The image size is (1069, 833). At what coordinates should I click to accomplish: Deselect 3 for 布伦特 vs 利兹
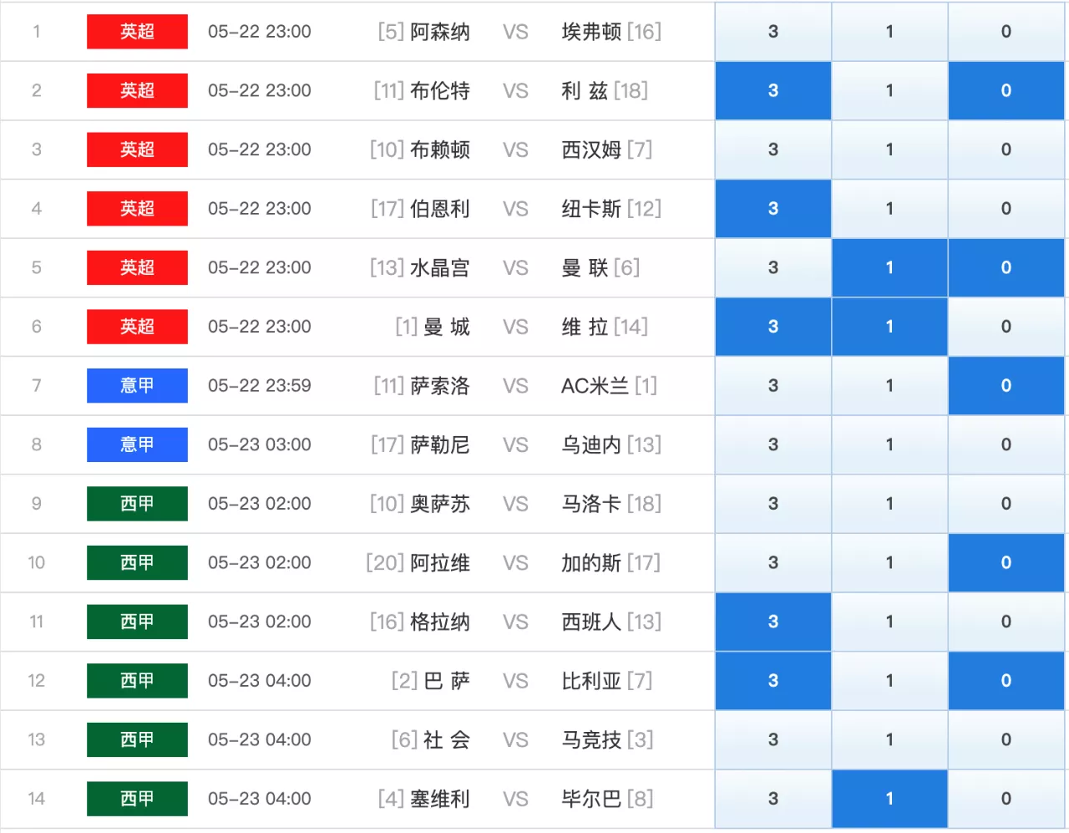coord(773,90)
